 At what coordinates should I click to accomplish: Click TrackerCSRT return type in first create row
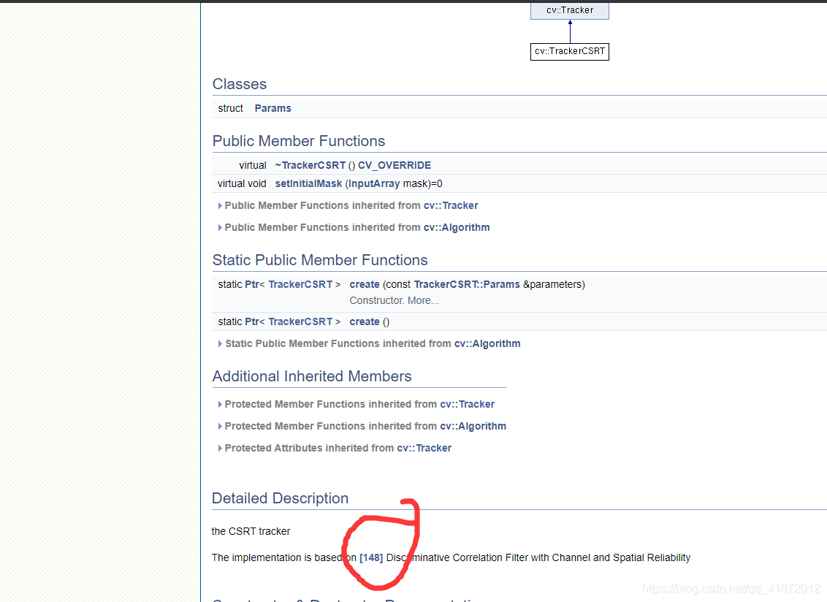pos(301,284)
